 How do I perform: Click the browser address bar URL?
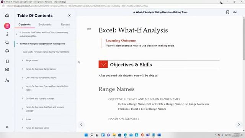77,6
